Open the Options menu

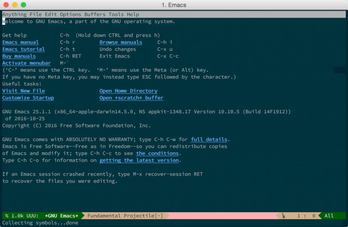coord(70,14)
